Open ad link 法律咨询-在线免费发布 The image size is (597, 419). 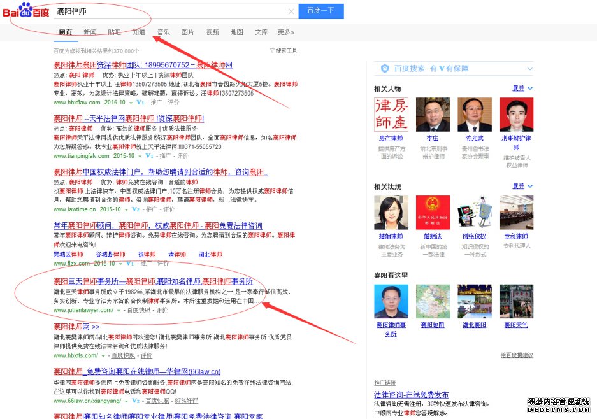pyautogui.click(x=411, y=395)
